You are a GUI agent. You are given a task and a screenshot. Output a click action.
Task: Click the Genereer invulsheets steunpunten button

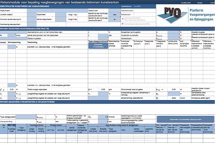(185, 119)
